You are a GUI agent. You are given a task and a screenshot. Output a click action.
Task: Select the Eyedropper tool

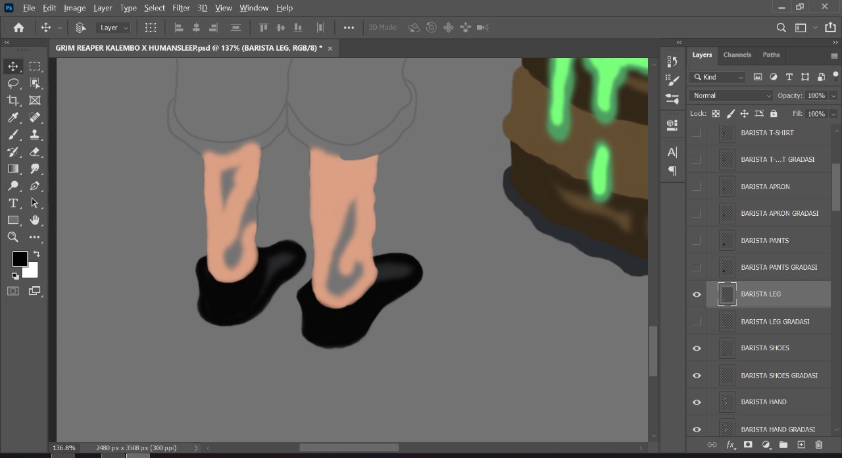coord(13,118)
